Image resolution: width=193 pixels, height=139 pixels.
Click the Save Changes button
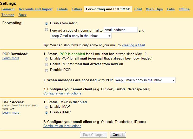point(94,135)
